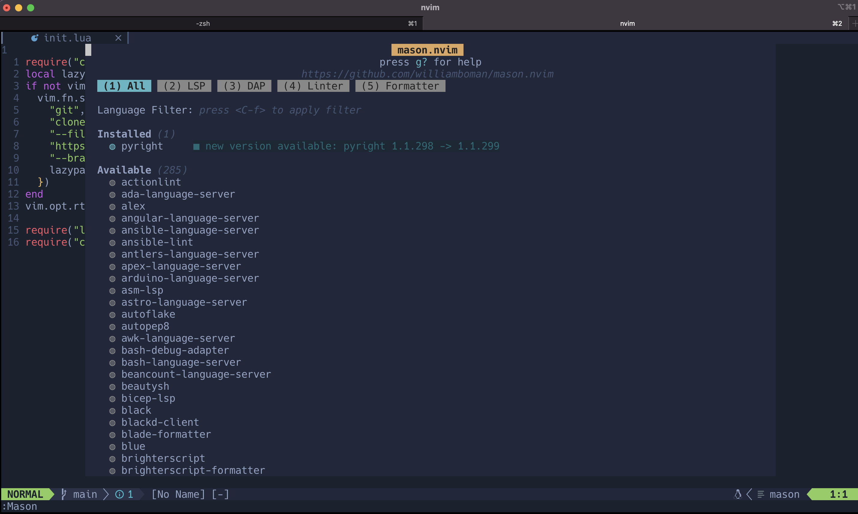This screenshot has height=514, width=858.
Task: Open the mason.nvim GitHub URL
Action: pos(427,74)
